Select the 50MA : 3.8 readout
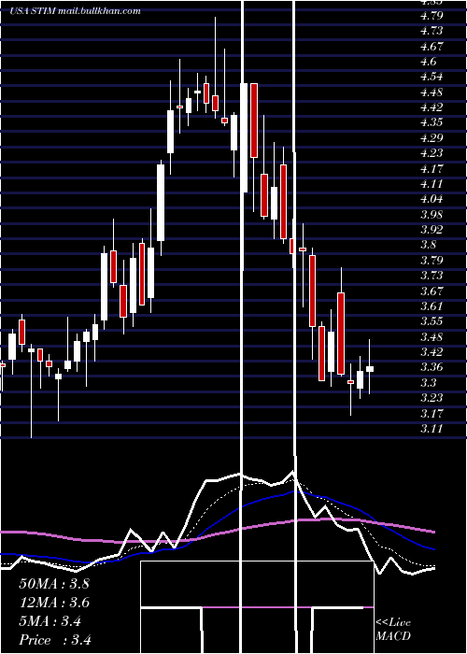 54,584
